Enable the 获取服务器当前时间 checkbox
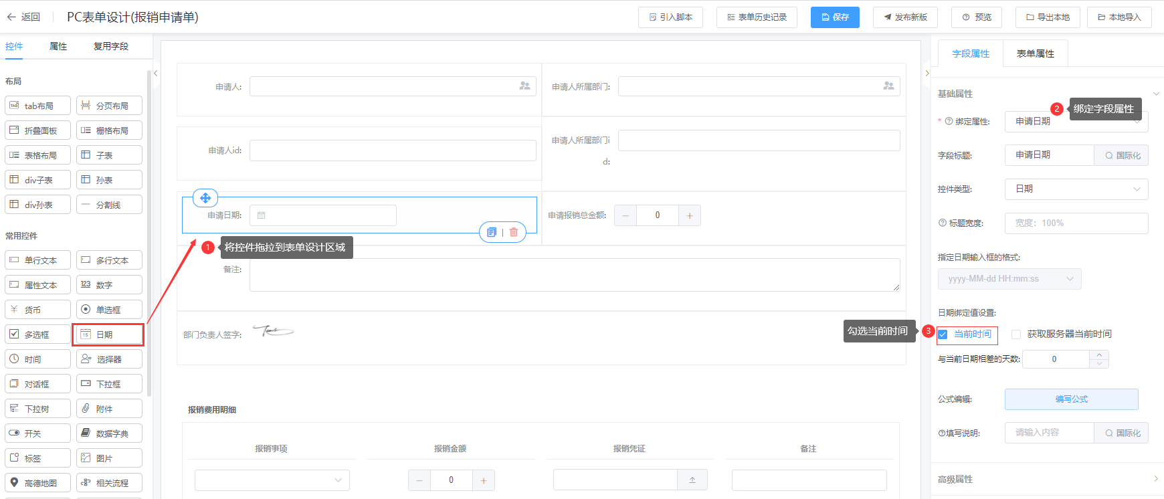Image resolution: width=1164 pixels, height=499 pixels. click(x=1016, y=334)
